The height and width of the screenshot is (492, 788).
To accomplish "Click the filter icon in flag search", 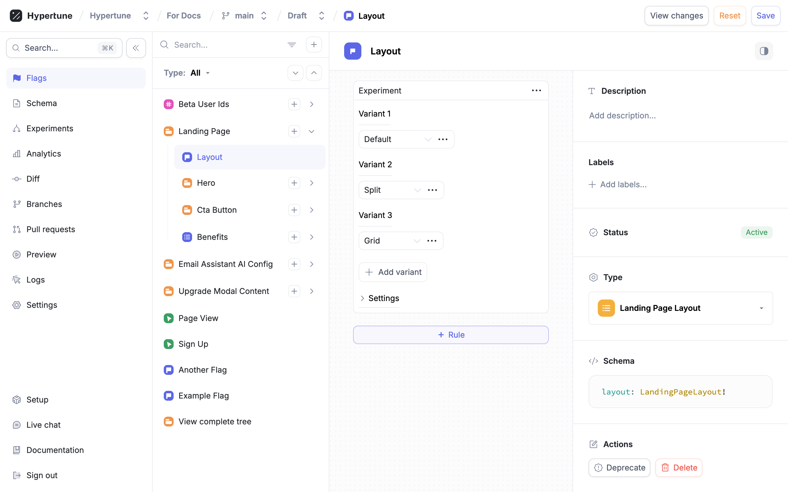I will point(291,45).
